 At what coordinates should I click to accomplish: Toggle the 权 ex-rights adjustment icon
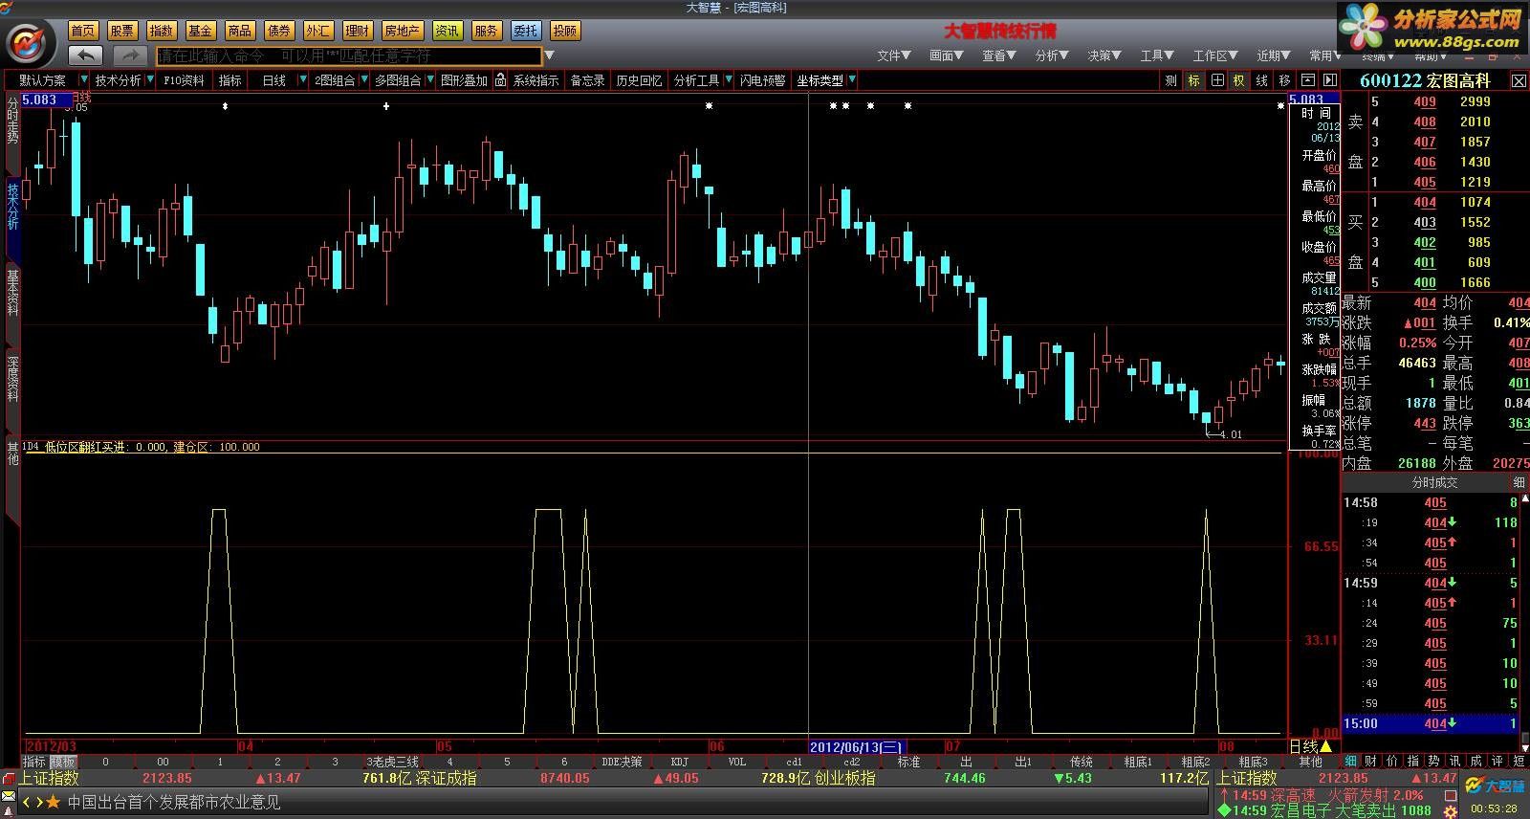1239,80
